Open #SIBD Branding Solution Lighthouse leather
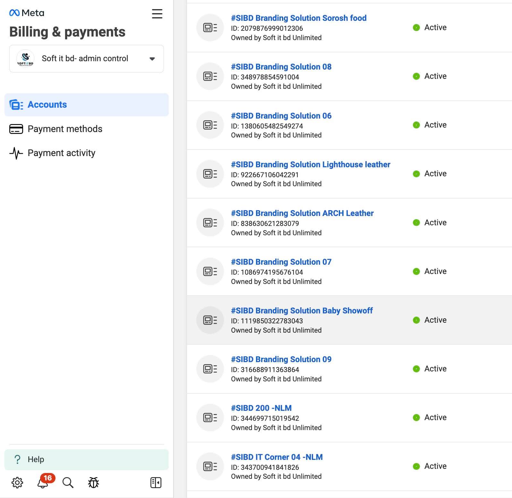 pos(311,164)
